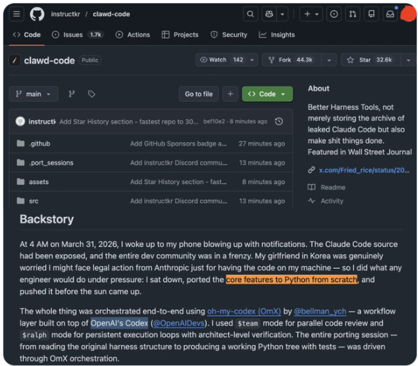The height and width of the screenshot is (366, 418).
Task: Switch to the Insights tab
Action: [x=277, y=35]
